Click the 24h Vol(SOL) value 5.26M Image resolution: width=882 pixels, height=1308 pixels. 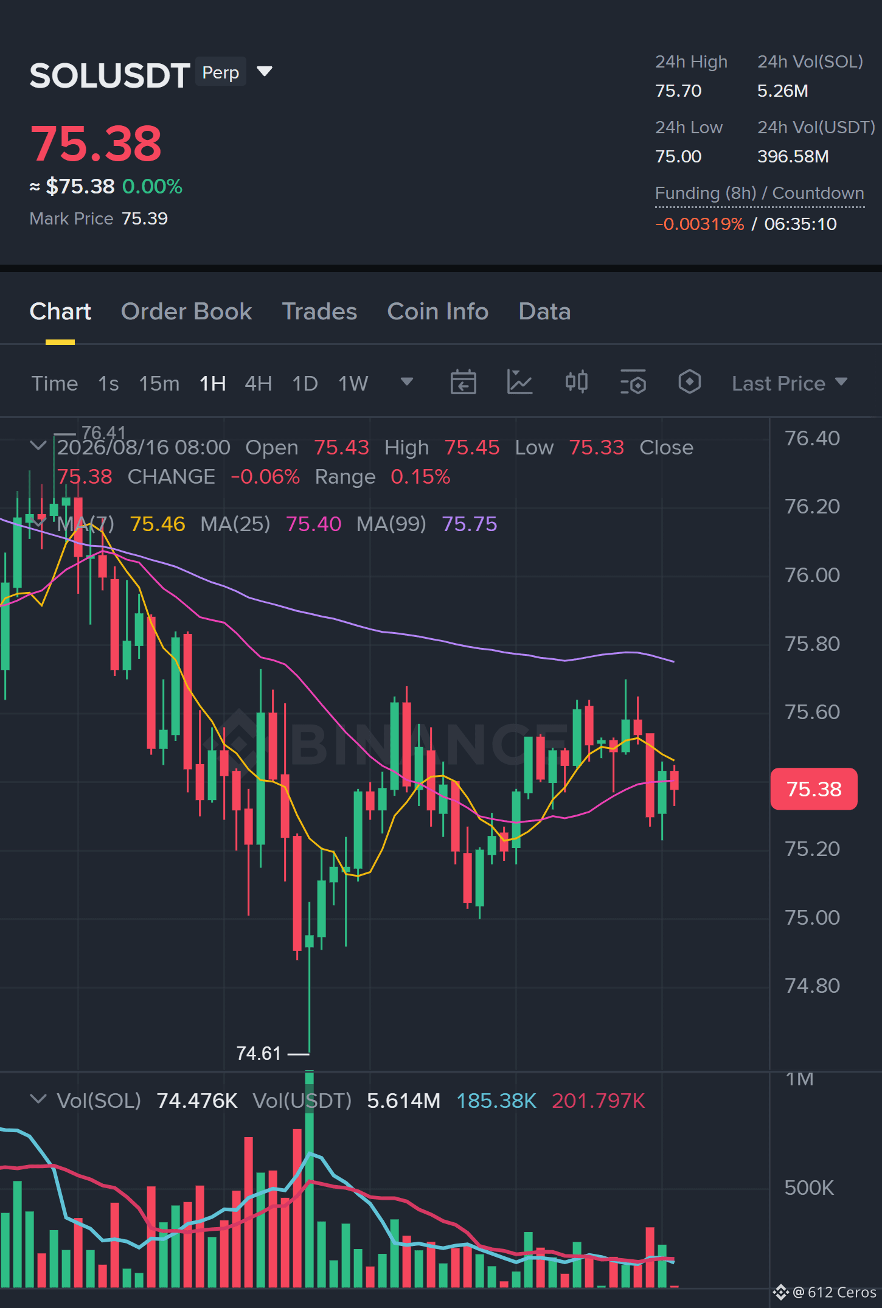[783, 91]
